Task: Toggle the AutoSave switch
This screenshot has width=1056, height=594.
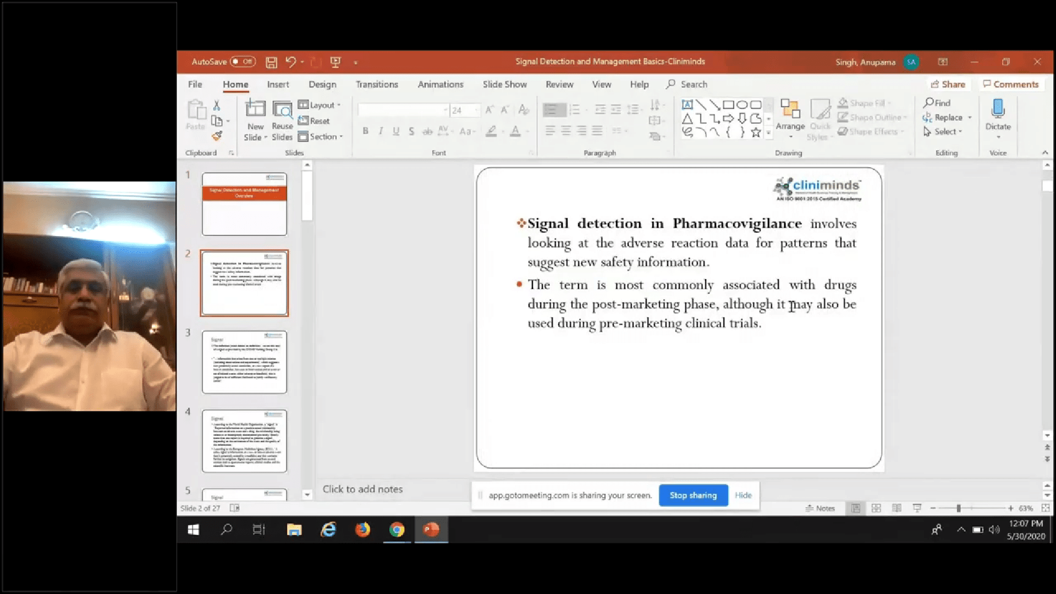Action: [243, 62]
